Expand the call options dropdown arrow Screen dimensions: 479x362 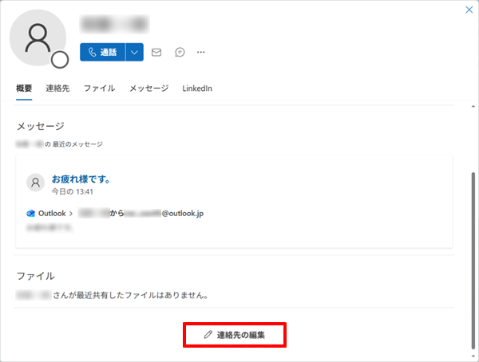[x=134, y=52]
